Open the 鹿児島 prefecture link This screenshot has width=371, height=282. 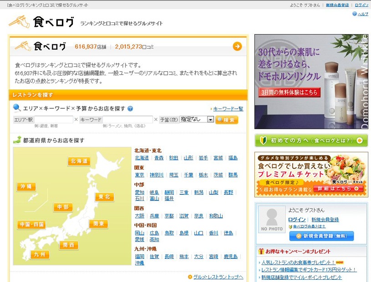(x=231, y=257)
